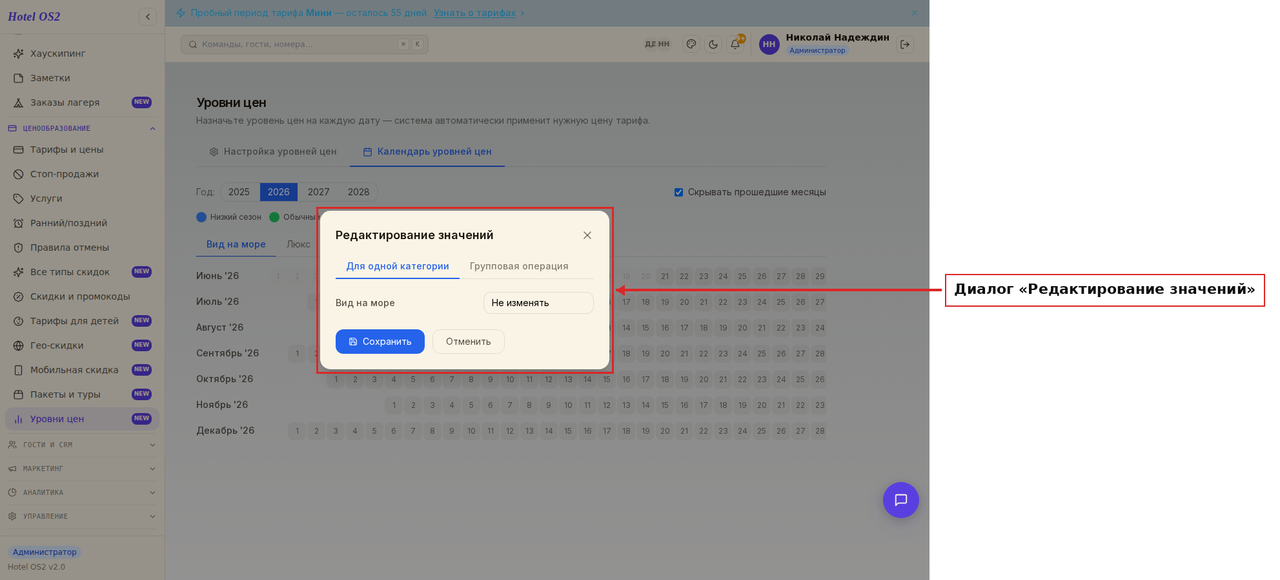
Task: Click the Hotel OS2 logo
Action: point(34,17)
